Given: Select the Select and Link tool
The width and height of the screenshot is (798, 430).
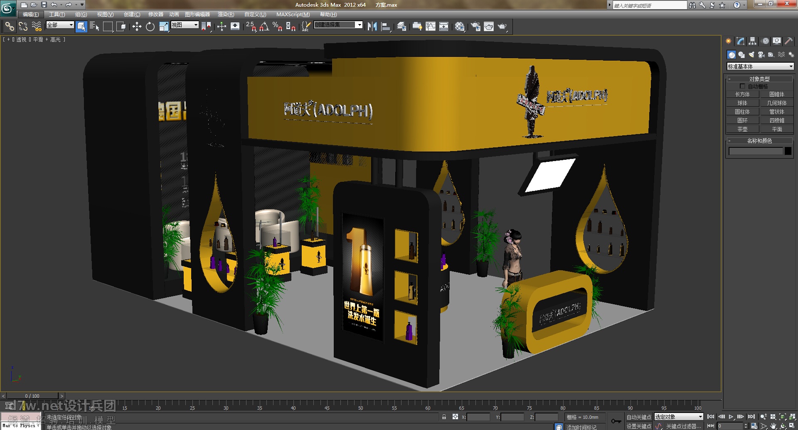Looking at the screenshot, I should pyautogui.click(x=9, y=27).
